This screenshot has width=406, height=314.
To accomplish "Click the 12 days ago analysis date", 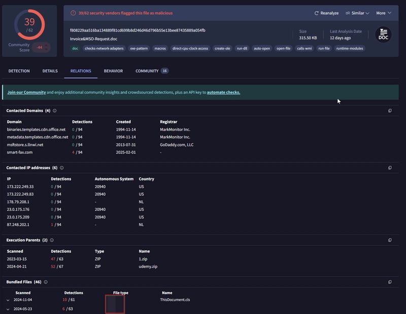I will coord(340,38).
